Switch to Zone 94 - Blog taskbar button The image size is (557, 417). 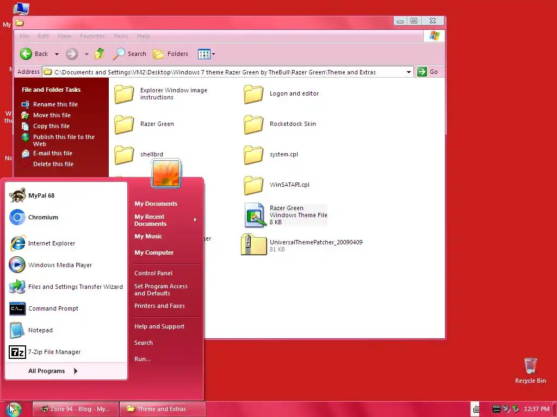75,409
